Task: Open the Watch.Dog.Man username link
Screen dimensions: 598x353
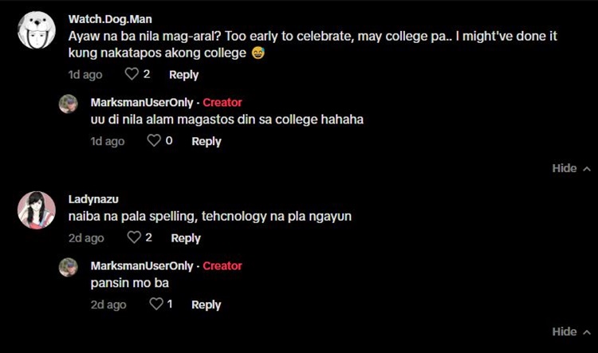Action: coord(109,18)
